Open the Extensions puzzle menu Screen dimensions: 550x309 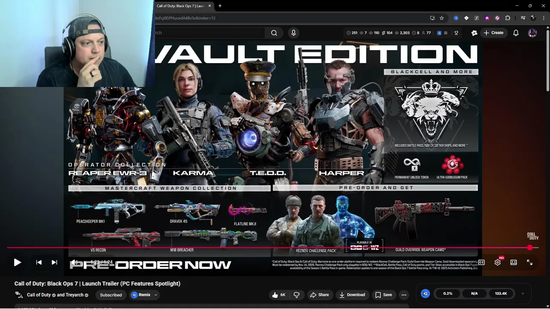tap(507, 18)
